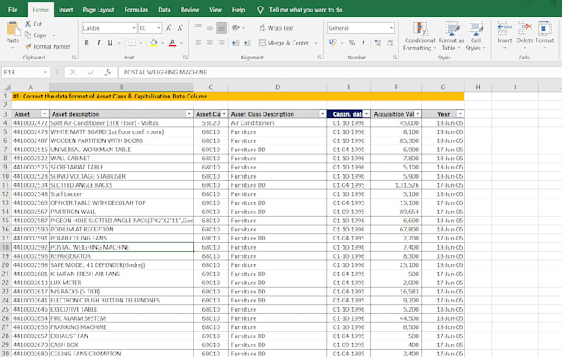This screenshot has width=562, height=357.
Task: Click the Orientation text rotate icon
Action: click(x=236, y=27)
